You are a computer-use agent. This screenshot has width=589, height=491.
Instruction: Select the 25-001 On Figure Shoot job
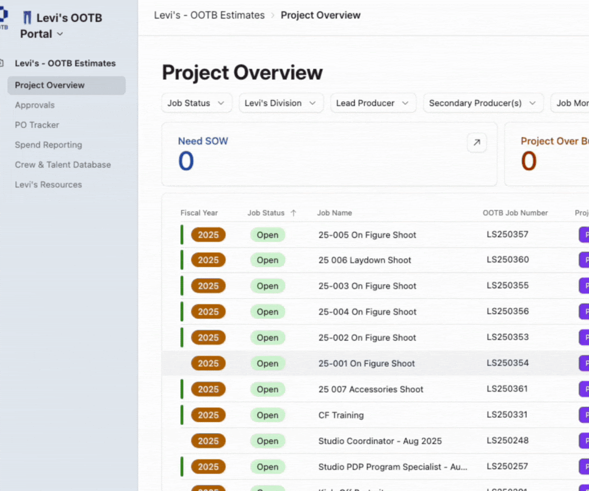[x=367, y=364]
